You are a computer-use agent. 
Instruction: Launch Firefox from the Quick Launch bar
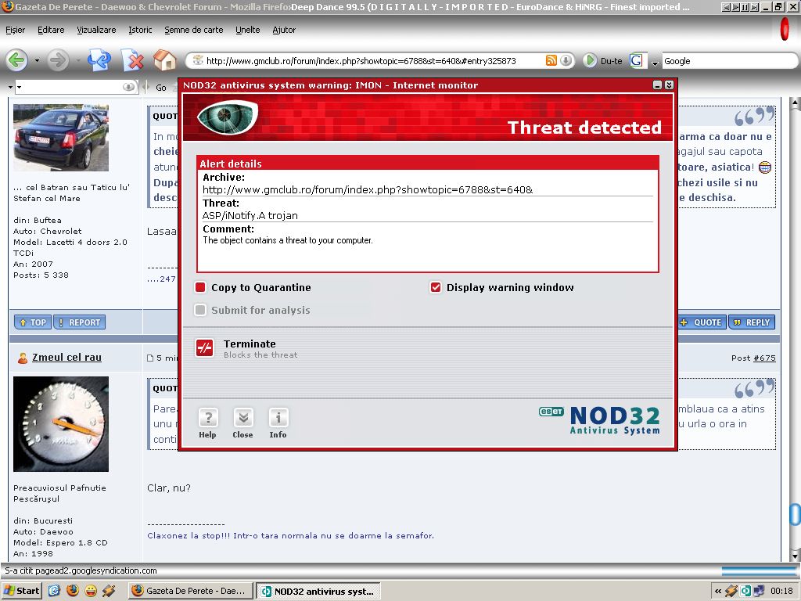pyautogui.click(x=73, y=590)
